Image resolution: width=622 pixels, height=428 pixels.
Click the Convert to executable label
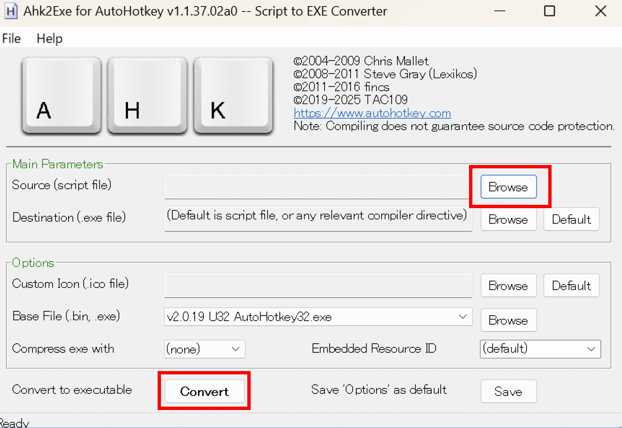click(x=72, y=389)
